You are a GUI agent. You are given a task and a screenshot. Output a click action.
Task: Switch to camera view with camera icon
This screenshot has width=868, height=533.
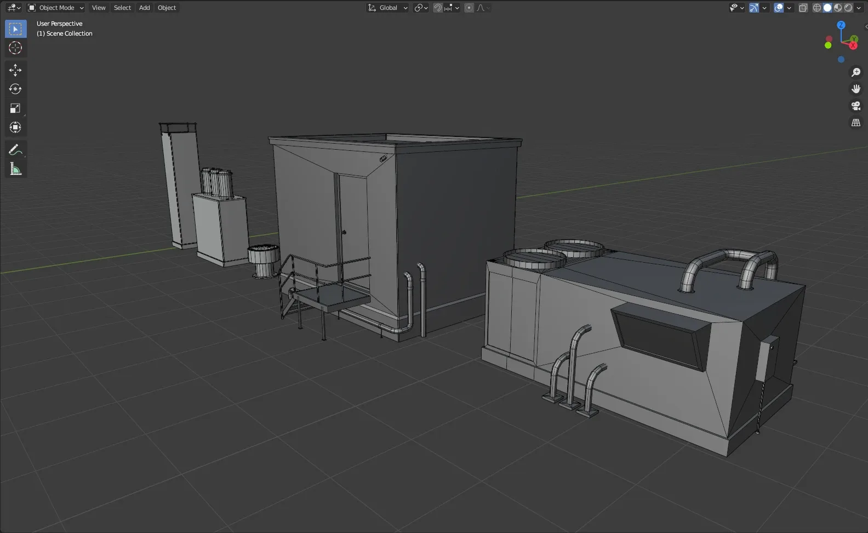point(856,106)
